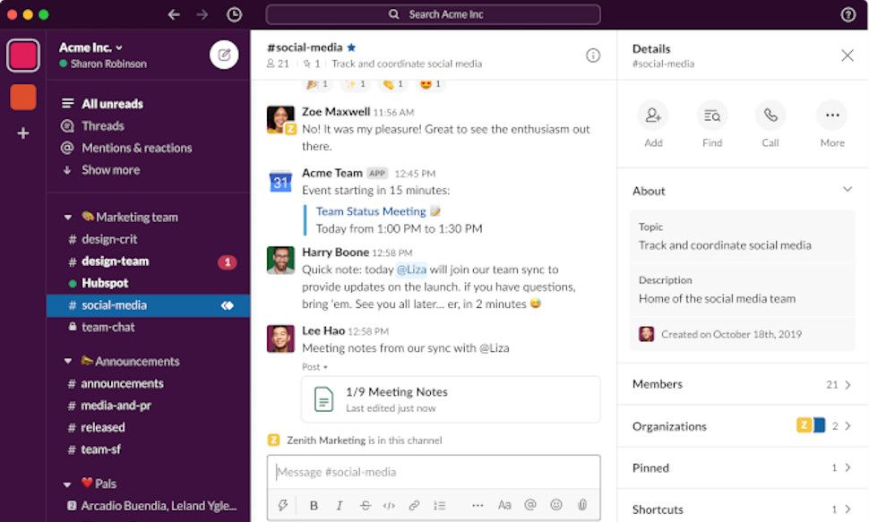The height and width of the screenshot is (522, 869).
Task: Click the member count 21 in header
Action: pyautogui.click(x=278, y=64)
